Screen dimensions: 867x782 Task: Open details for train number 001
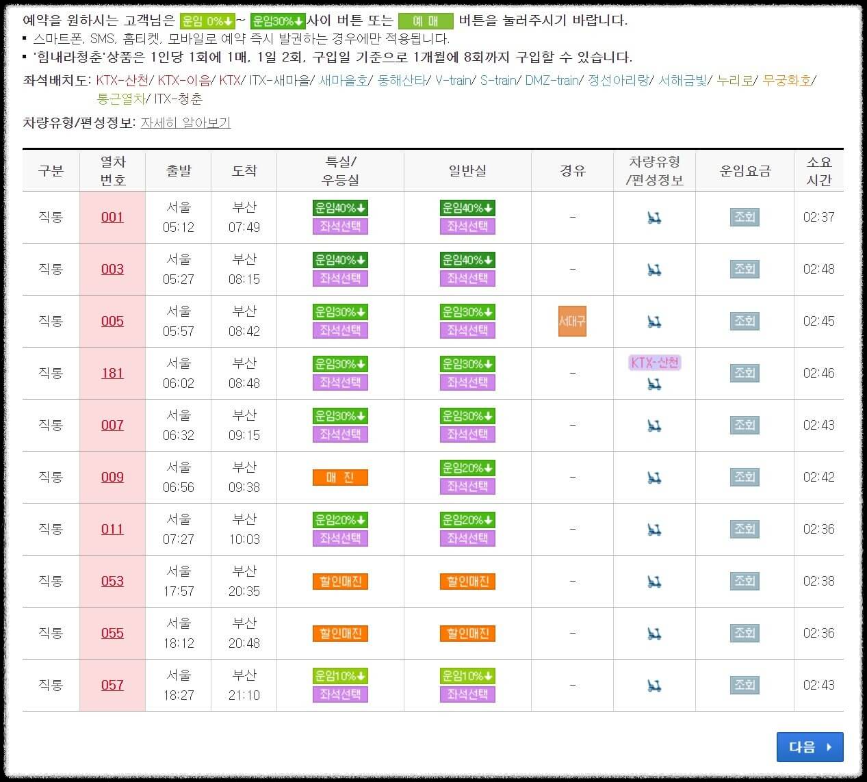[112, 217]
